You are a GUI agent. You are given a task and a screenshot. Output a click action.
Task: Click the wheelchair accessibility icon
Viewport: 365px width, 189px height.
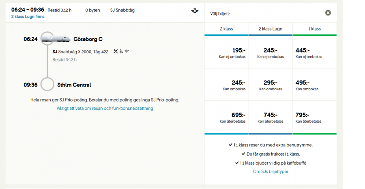pos(121,51)
